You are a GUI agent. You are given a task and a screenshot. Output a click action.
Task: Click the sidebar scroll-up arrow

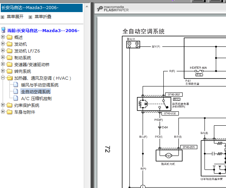(87, 6)
